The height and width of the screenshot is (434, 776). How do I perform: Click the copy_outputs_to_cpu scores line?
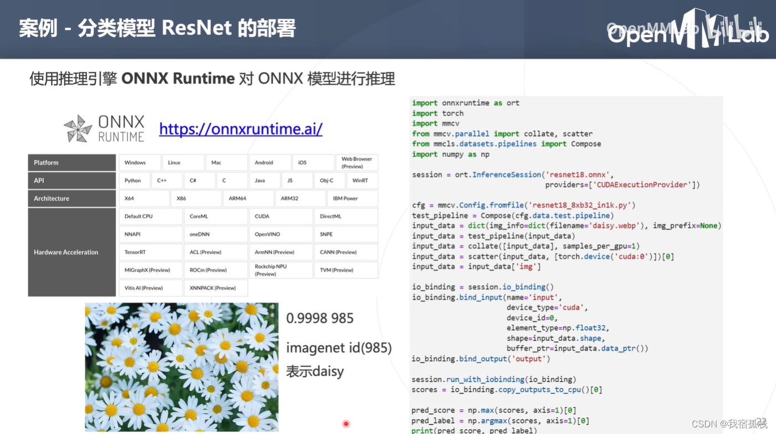click(507, 390)
